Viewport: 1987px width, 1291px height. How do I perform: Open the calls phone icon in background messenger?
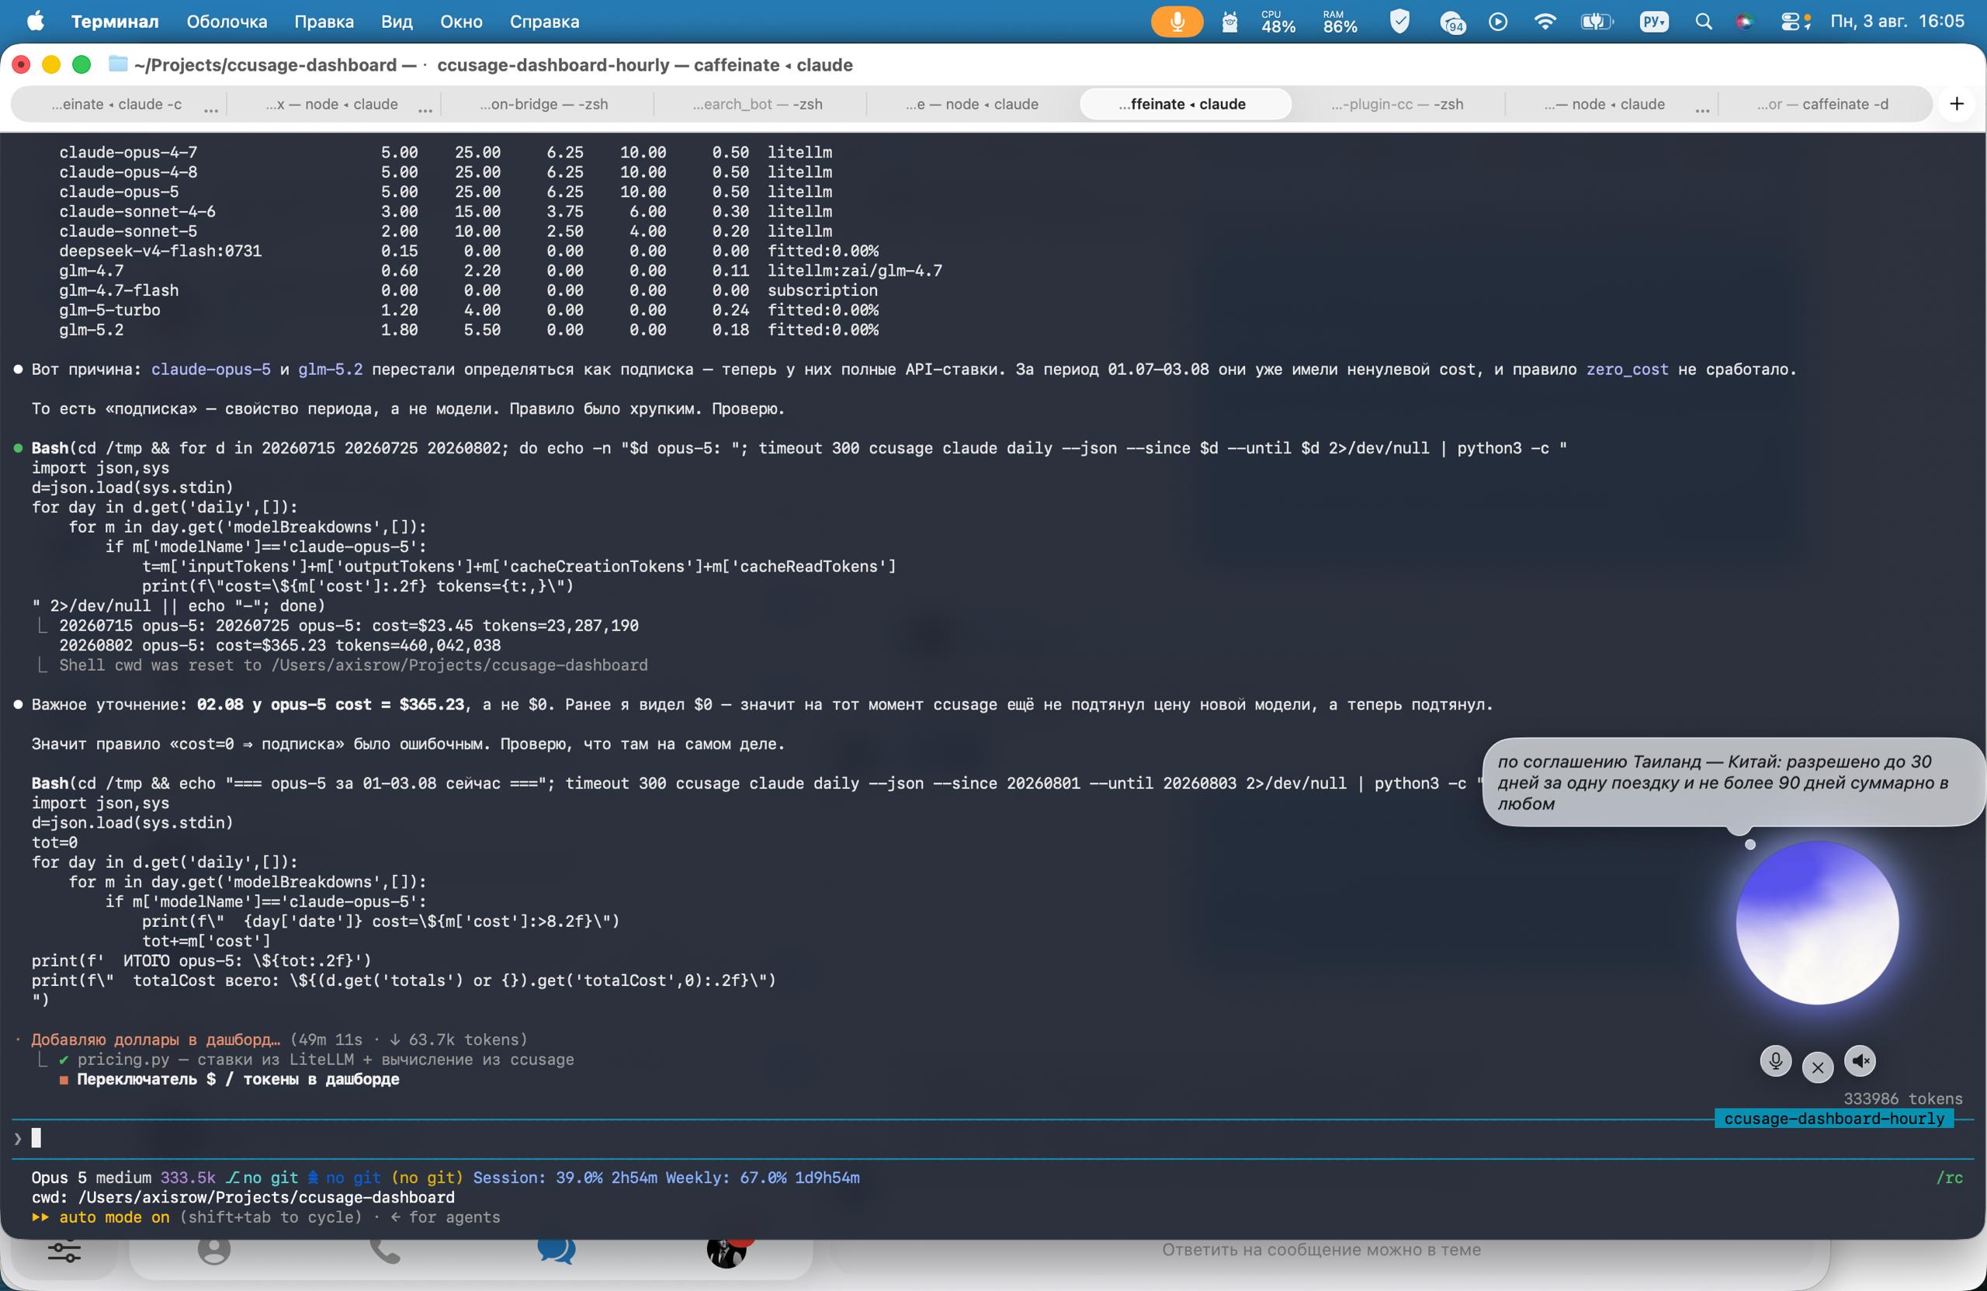pyautogui.click(x=385, y=1251)
